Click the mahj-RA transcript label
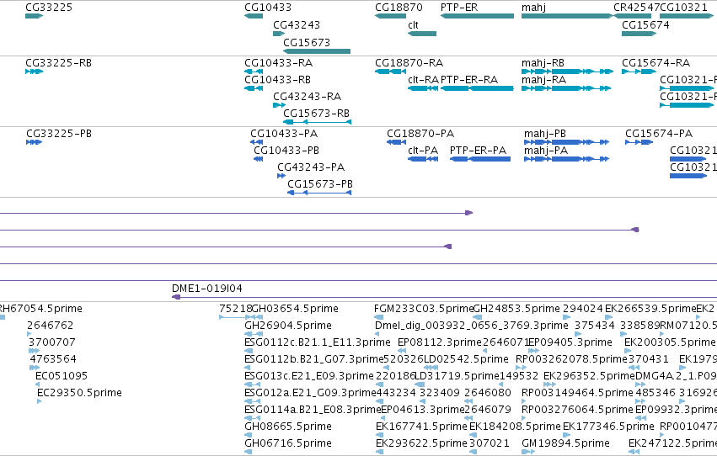This screenshot has width=717, height=456. (543, 80)
